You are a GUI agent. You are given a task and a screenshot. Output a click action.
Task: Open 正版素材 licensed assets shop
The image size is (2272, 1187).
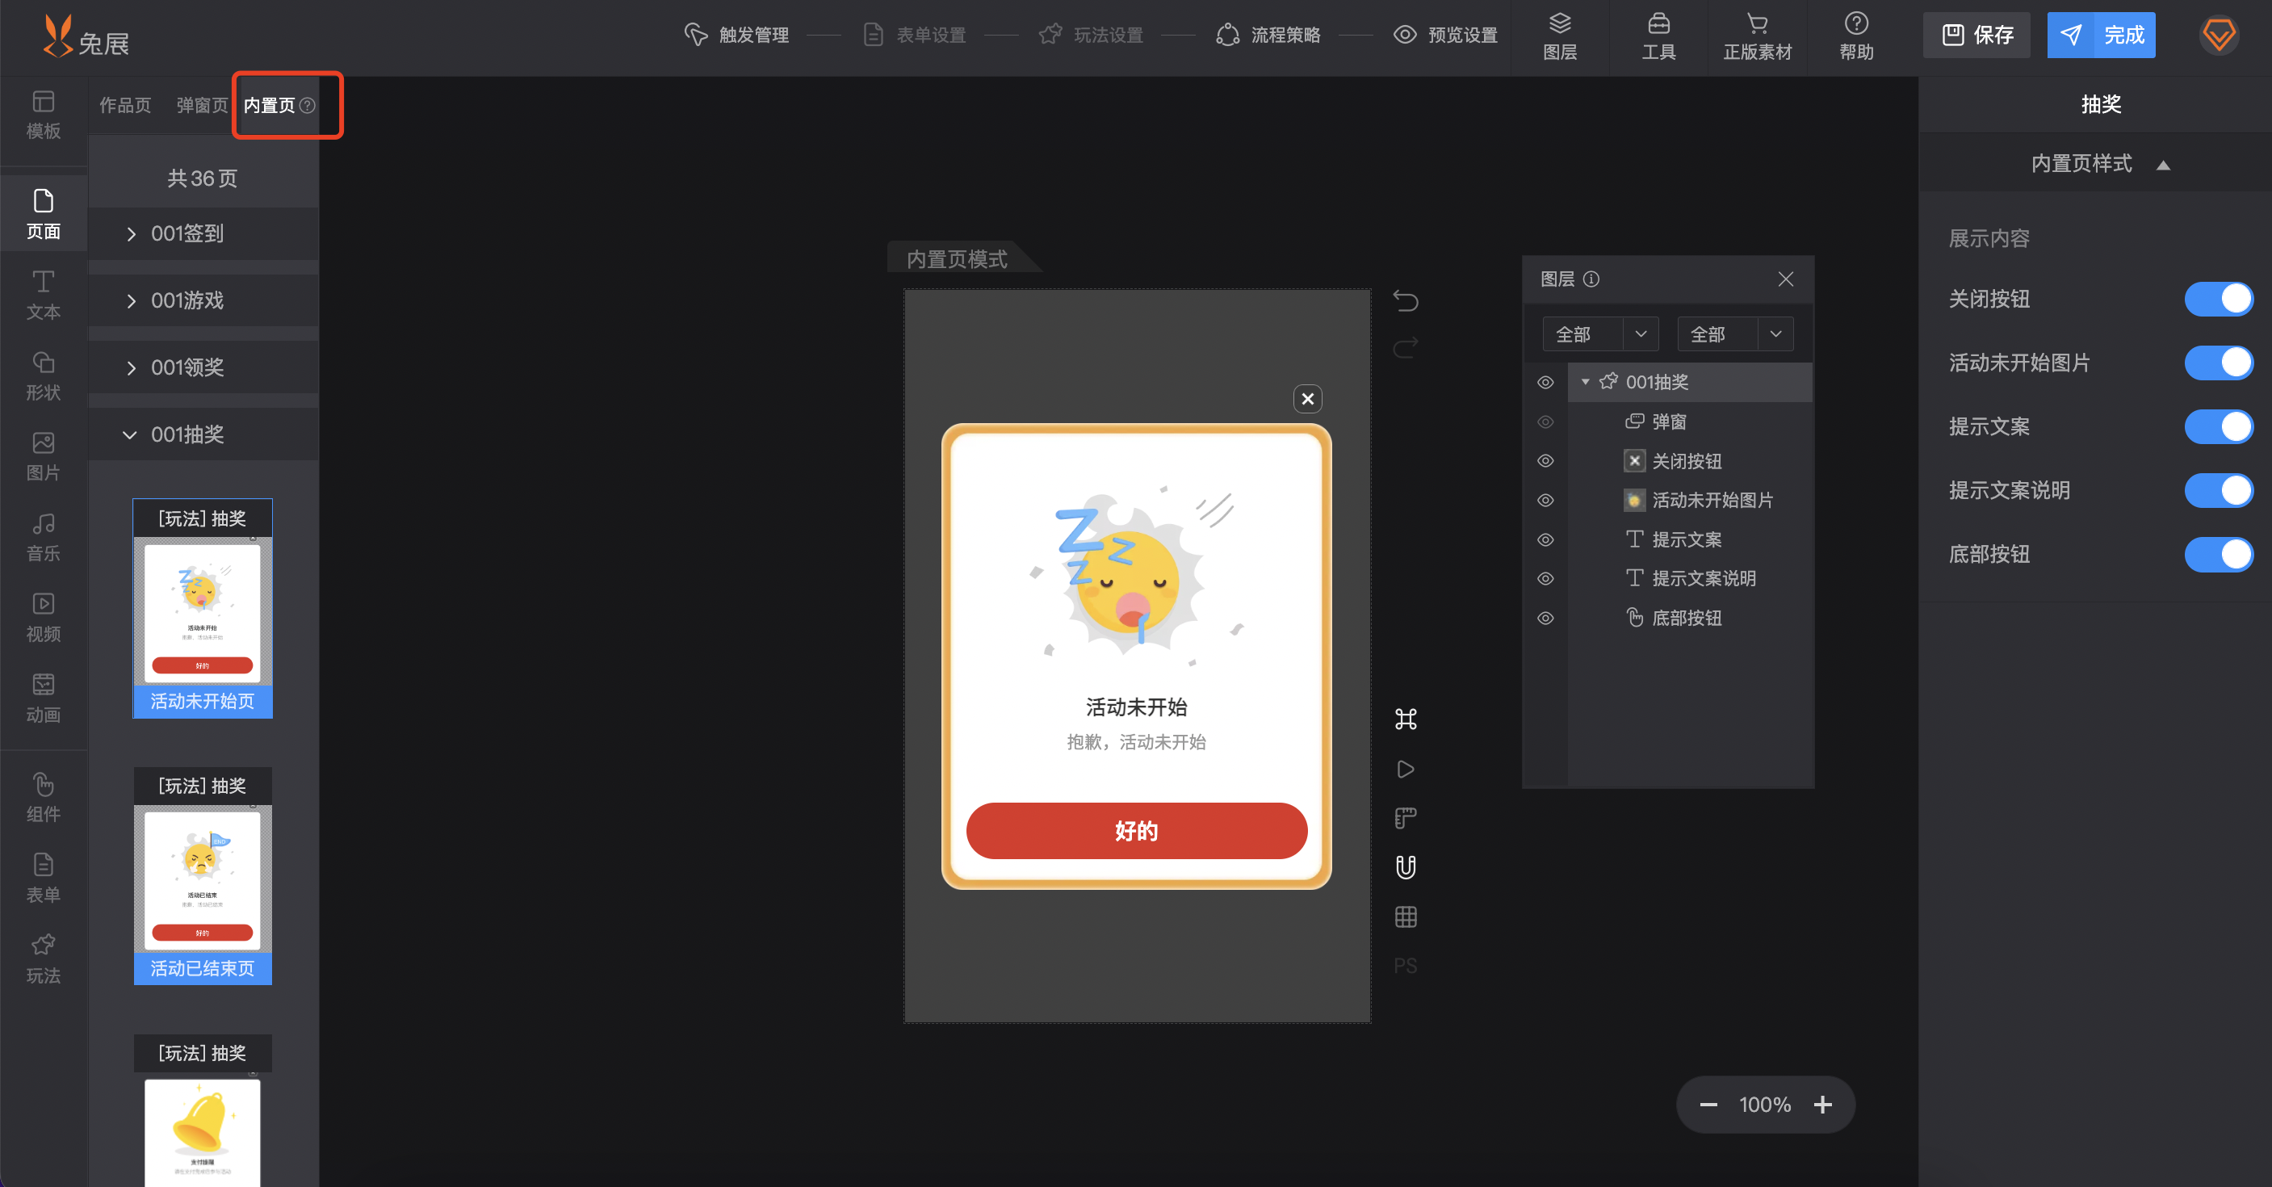[x=1757, y=36]
